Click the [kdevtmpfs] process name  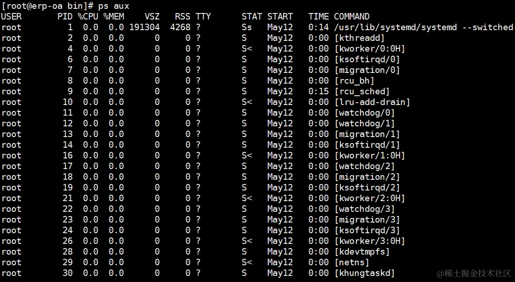point(362,252)
